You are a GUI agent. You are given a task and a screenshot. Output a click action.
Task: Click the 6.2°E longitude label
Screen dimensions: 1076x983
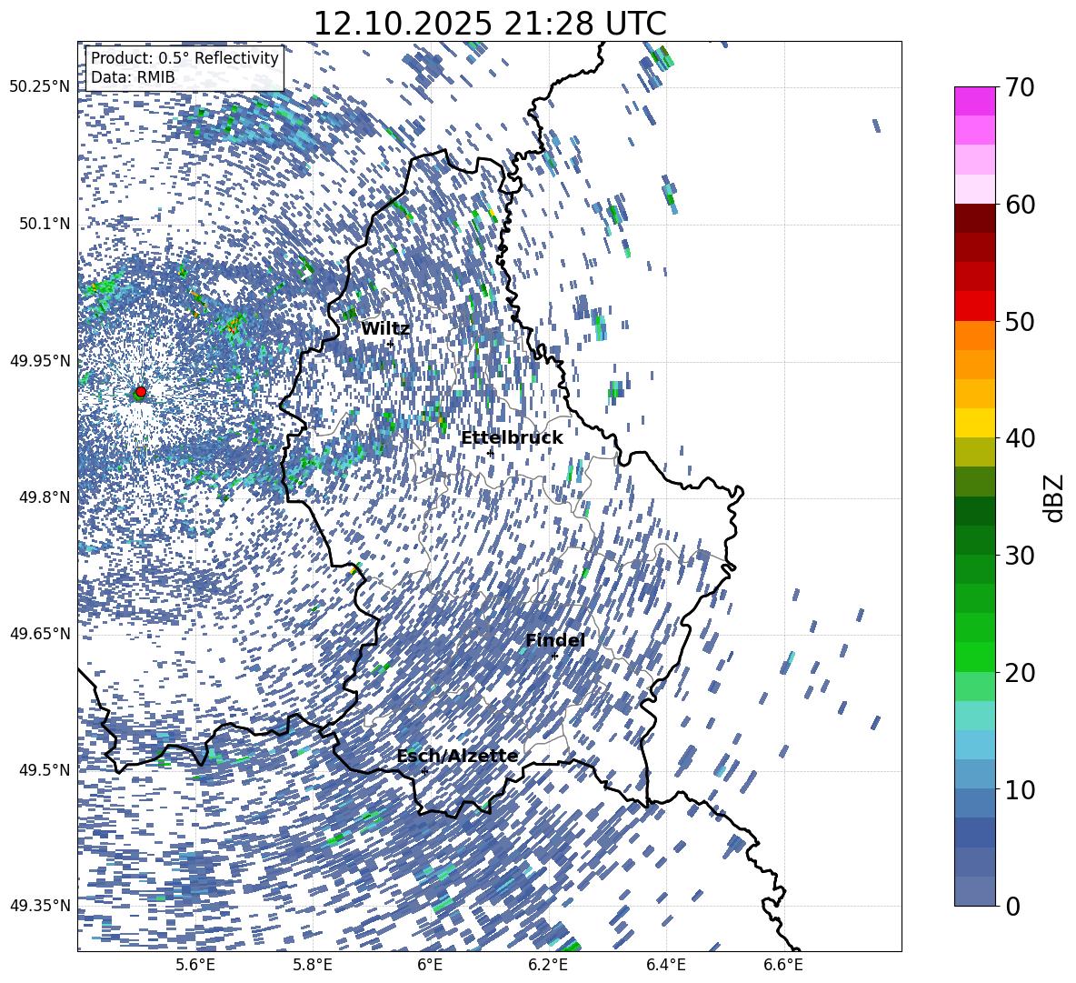click(548, 965)
